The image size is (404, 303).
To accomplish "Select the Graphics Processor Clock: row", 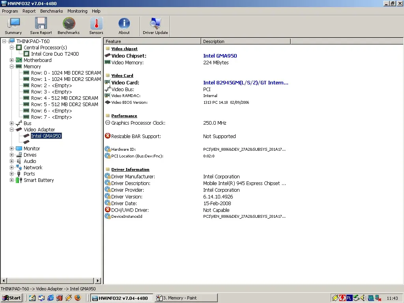I will 197,123.
